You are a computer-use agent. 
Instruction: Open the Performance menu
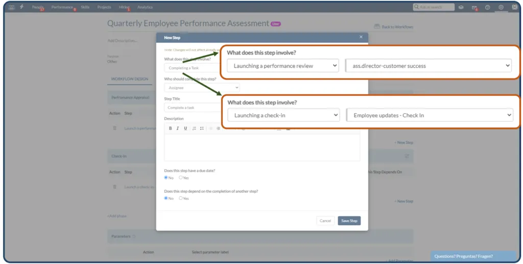pyautogui.click(x=62, y=7)
